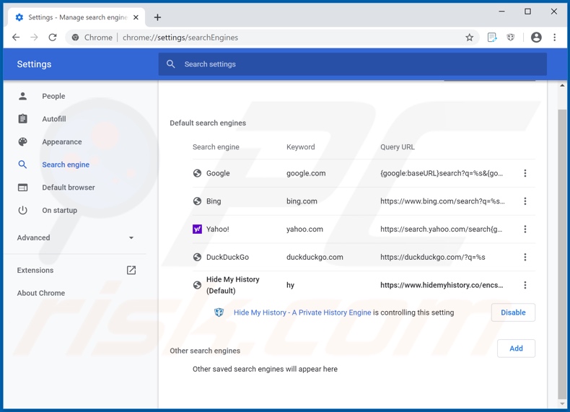
Task: Click the Hide My History shield extension icon
Action: [511, 38]
